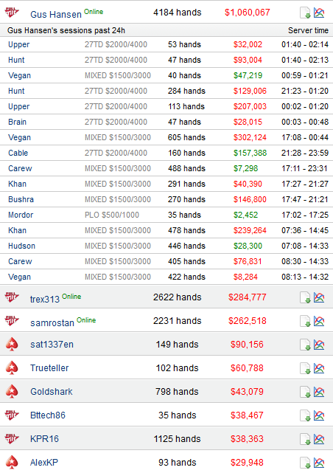This screenshot has width=333, height=473.
Task: Click the PokerStars logo beside Trueteller
Action: (12, 368)
